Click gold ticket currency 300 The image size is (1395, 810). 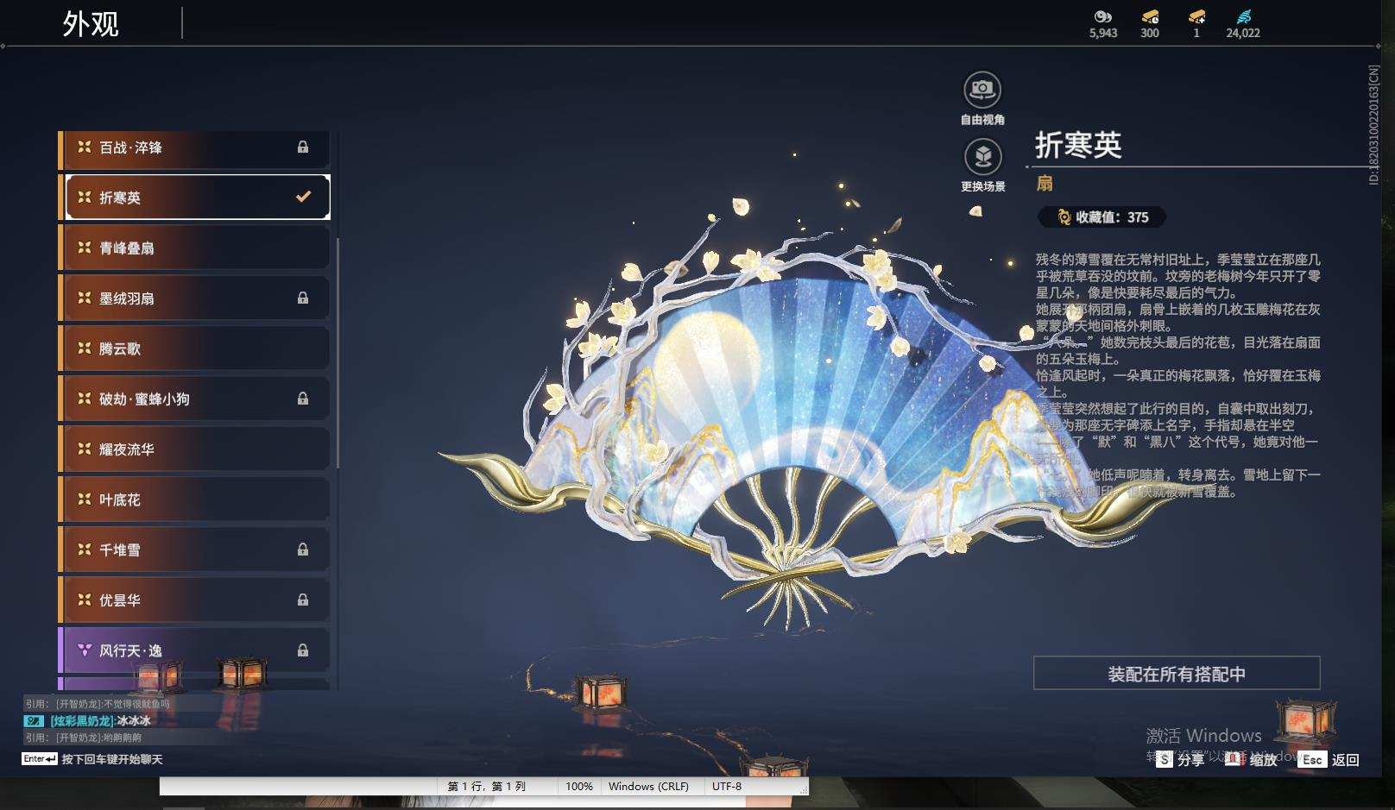click(1150, 25)
